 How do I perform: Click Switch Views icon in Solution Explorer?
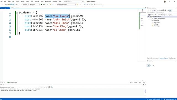pos(155,10)
